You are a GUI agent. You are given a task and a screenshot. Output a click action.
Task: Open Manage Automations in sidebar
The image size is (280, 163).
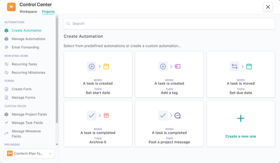28,39
